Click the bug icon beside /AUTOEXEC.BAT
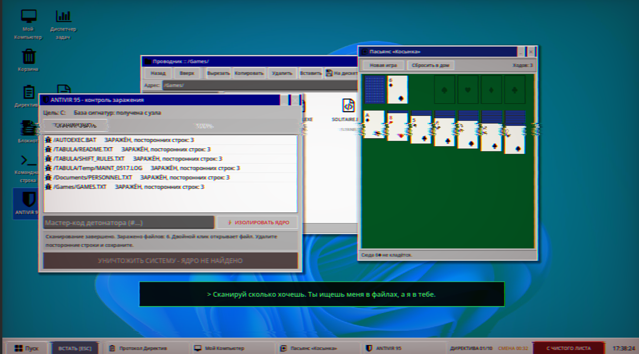This screenshot has height=354, width=639. tap(48, 140)
